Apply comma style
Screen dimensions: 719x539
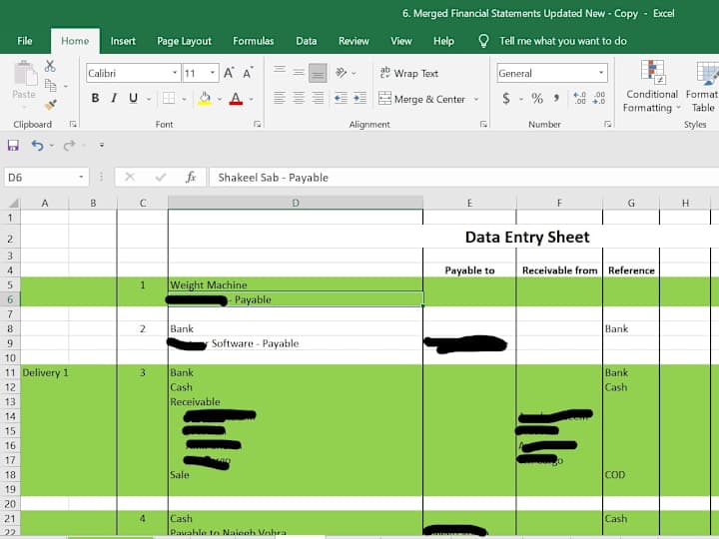click(x=556, y=98)
